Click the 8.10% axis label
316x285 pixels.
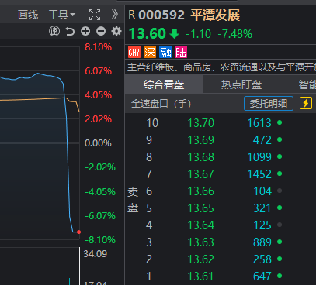click(98, 47)
